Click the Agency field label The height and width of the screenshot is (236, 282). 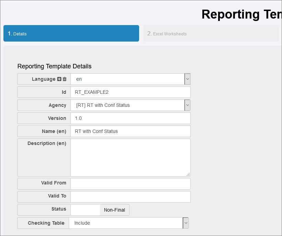pos(57,105)
